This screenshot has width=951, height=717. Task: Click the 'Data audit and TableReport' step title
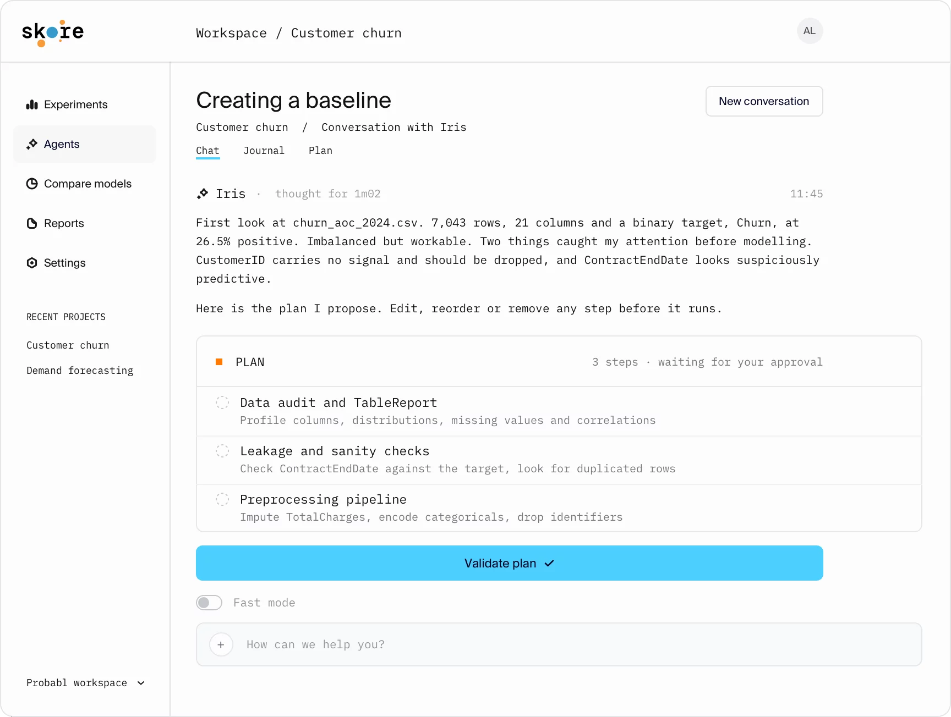338,402
